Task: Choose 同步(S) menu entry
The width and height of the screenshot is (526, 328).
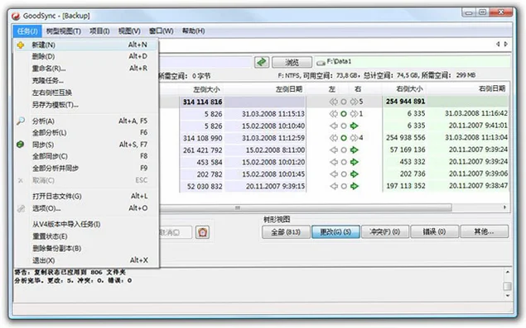Action: [x=86, y=145]
